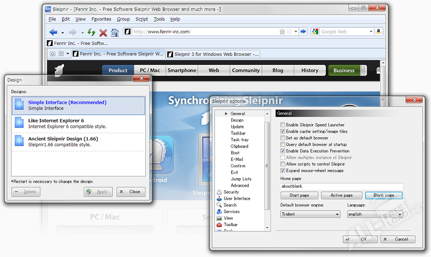This screenshot has height=257, width=431.
Task: Click the blue Back arrow button
Action: (x=53, y=32)
